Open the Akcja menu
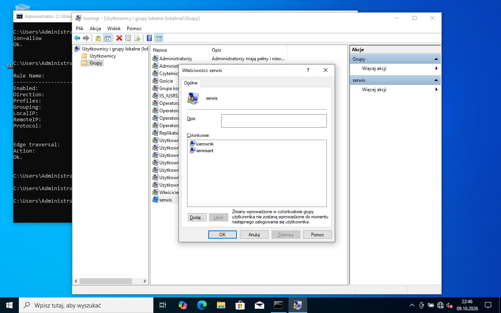The width and height of the screenshot is (501, 313). (95, 29)
